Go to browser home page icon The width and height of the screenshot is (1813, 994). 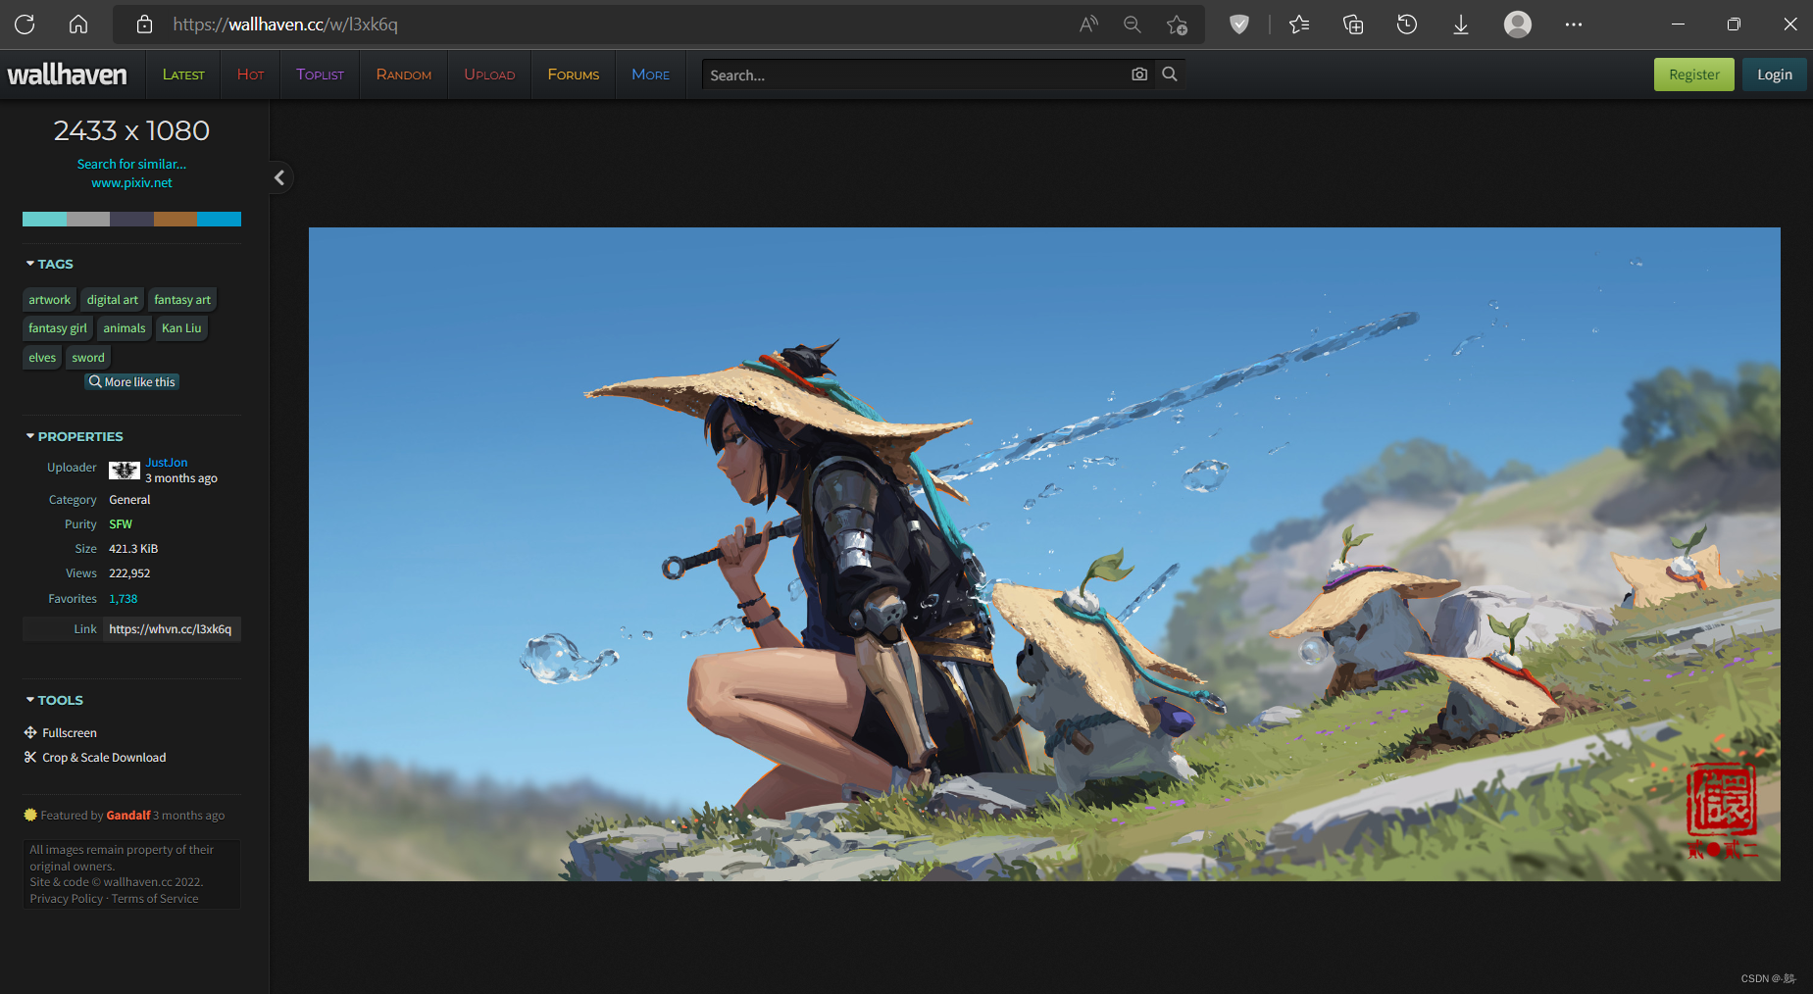coord(78,25)
